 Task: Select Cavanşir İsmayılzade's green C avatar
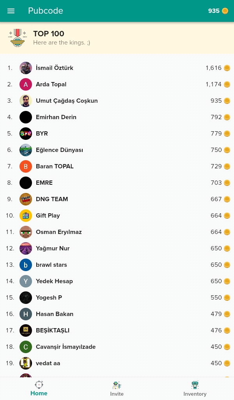[x=26, y=347]
